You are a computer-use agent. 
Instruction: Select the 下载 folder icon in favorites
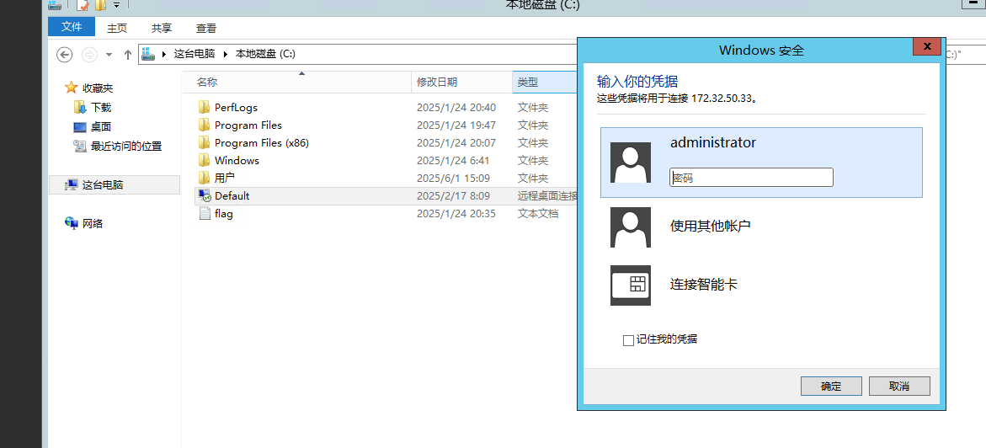(80, 108)
